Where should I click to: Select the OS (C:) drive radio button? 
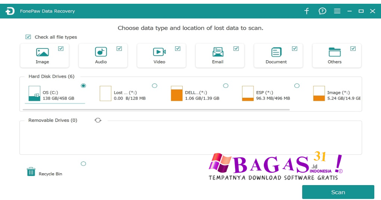point(83,86)
